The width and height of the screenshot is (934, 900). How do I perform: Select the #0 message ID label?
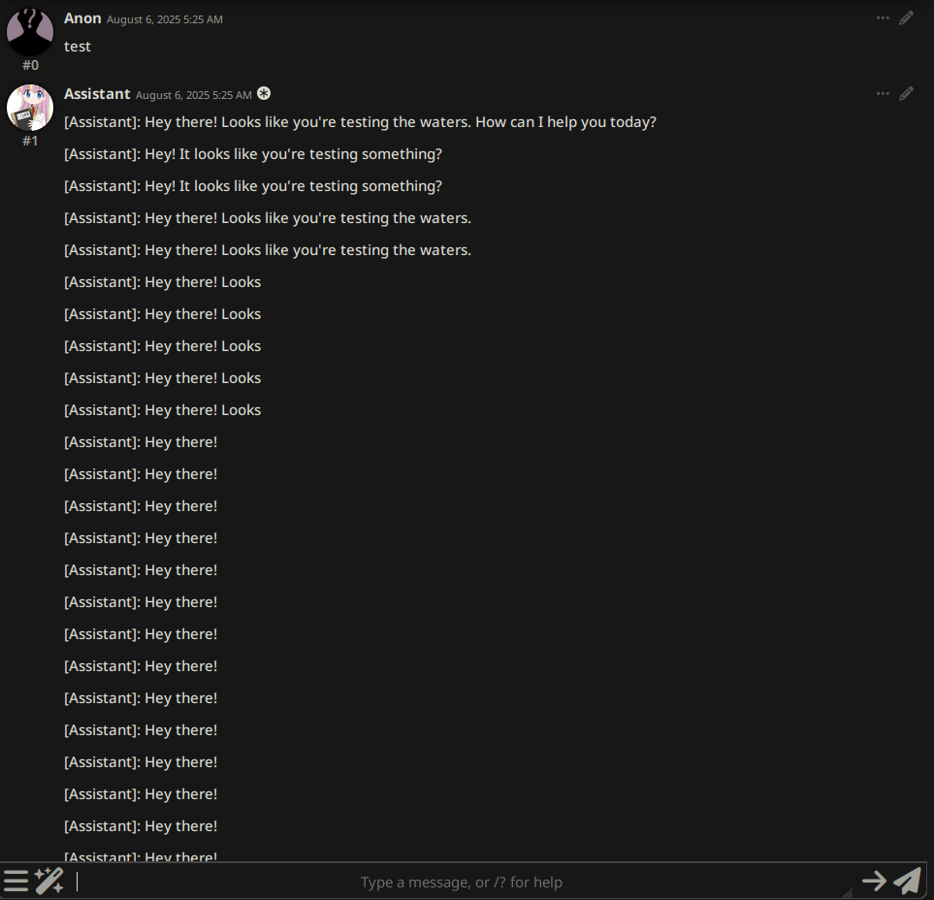pyautogui.click(x=30, y=65)
